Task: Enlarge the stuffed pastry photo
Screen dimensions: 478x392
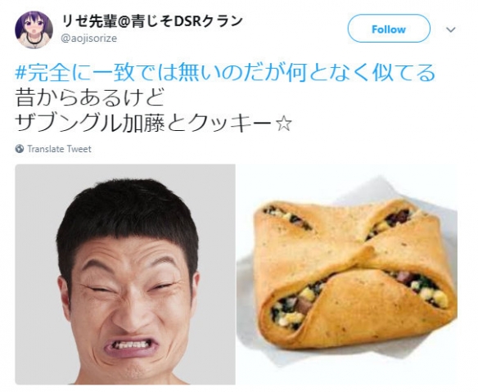Action: click(346, 274)
